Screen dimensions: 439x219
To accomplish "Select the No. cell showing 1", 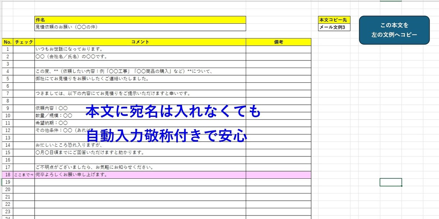I will (8, 49).
